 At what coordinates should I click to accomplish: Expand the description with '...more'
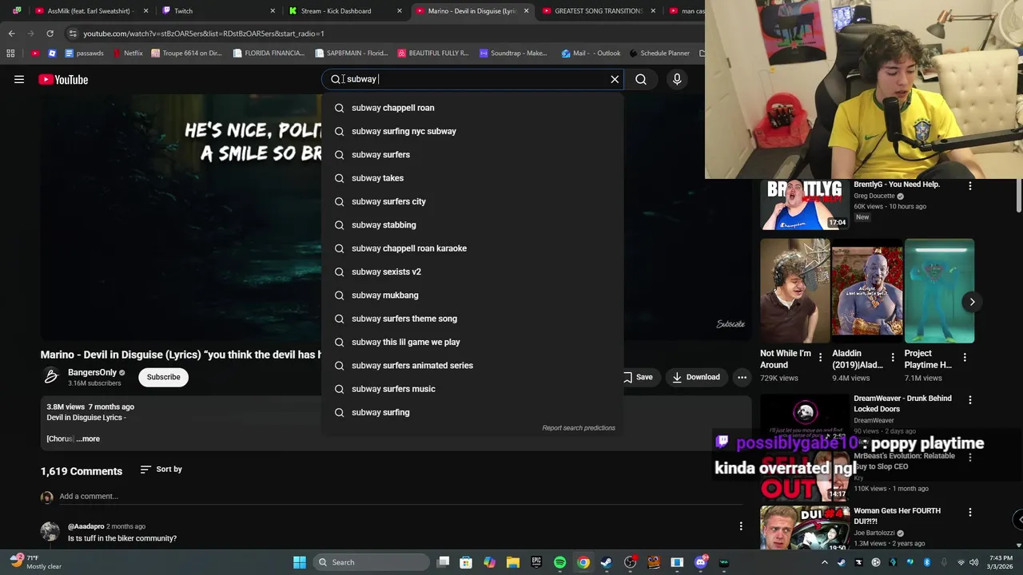point(88,438)
